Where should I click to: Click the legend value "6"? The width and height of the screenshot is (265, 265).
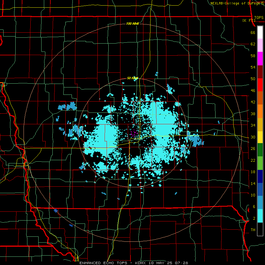tap(254, 207)
